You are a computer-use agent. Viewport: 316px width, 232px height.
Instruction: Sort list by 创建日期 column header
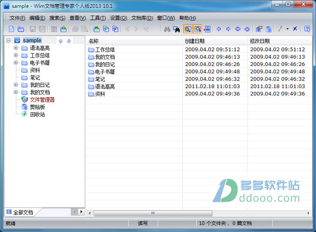point(215,41)
